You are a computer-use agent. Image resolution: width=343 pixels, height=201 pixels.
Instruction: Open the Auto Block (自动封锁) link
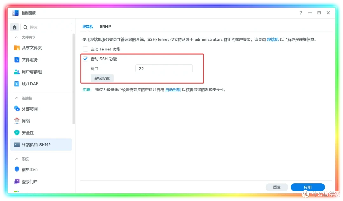coord(173,90)
